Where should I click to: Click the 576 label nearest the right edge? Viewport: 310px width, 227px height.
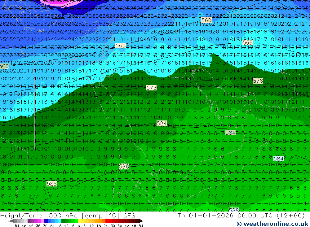[x=258, y=81]
